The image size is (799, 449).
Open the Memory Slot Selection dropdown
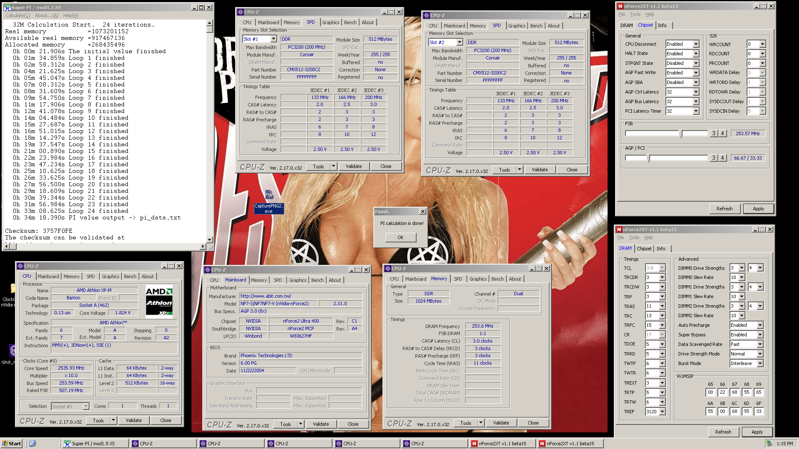pos(274,39)
